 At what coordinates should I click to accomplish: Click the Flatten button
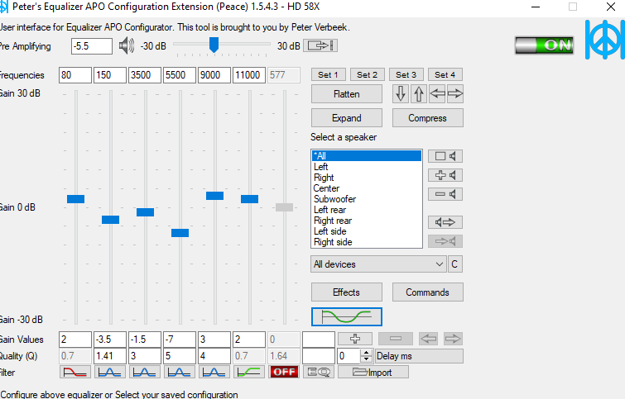point(346,94)
